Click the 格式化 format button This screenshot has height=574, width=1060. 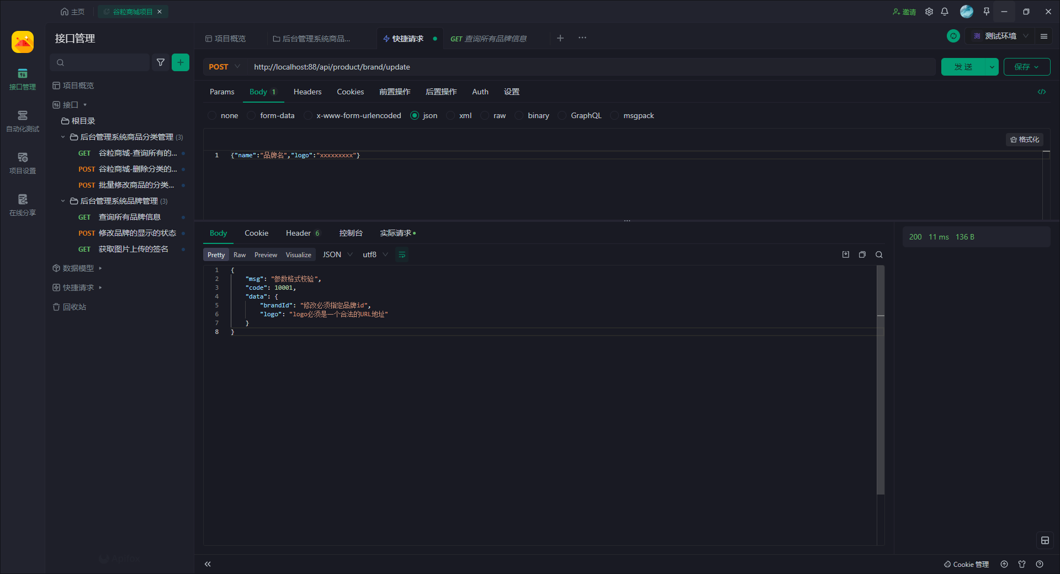[1025, 140]
